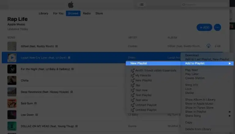Switch to the Radio tab

tap(87, 13)
